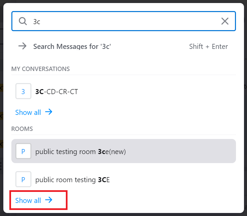Click the Shift + Enter shortcut hint
Image resolution: width=247 pixels, height=216 pixels.
(x=209, y=47)
